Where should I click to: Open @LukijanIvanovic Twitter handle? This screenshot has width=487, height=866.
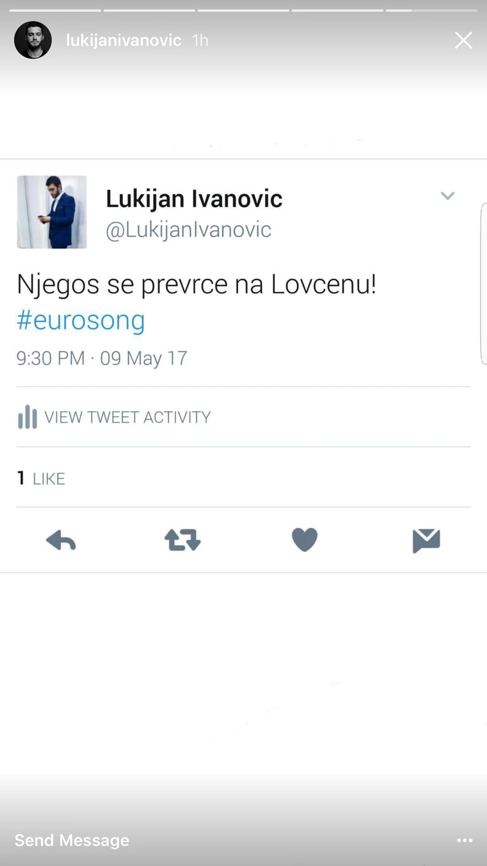pyautogui.click(x=188, y=230)
